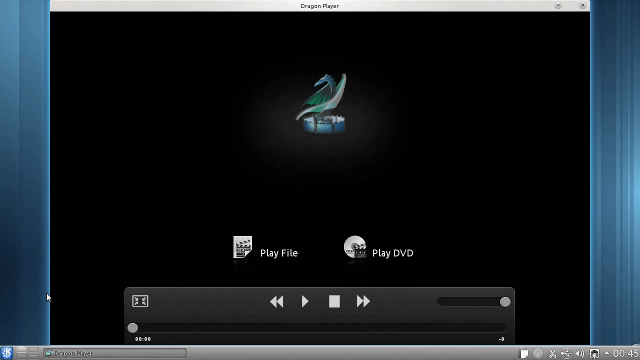Expand hidden system tray icons arrow
Viewport: 640px width, 360px height.
tap(606, 353)
